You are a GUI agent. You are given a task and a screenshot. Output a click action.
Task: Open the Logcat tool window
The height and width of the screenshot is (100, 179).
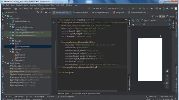[39, 97]
